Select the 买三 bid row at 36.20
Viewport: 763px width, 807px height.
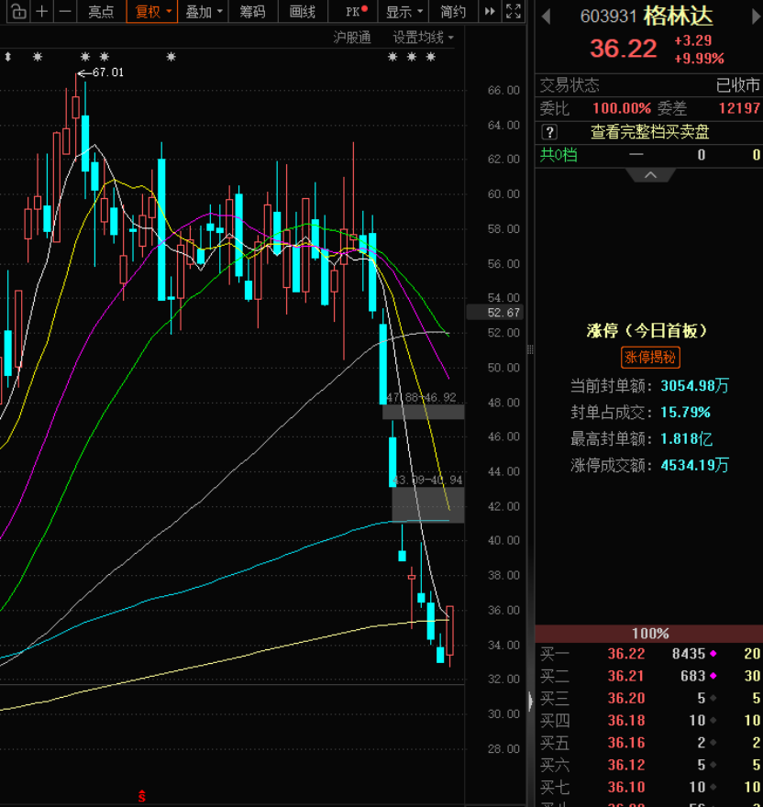pyautogui.click(x=649, y=698)
